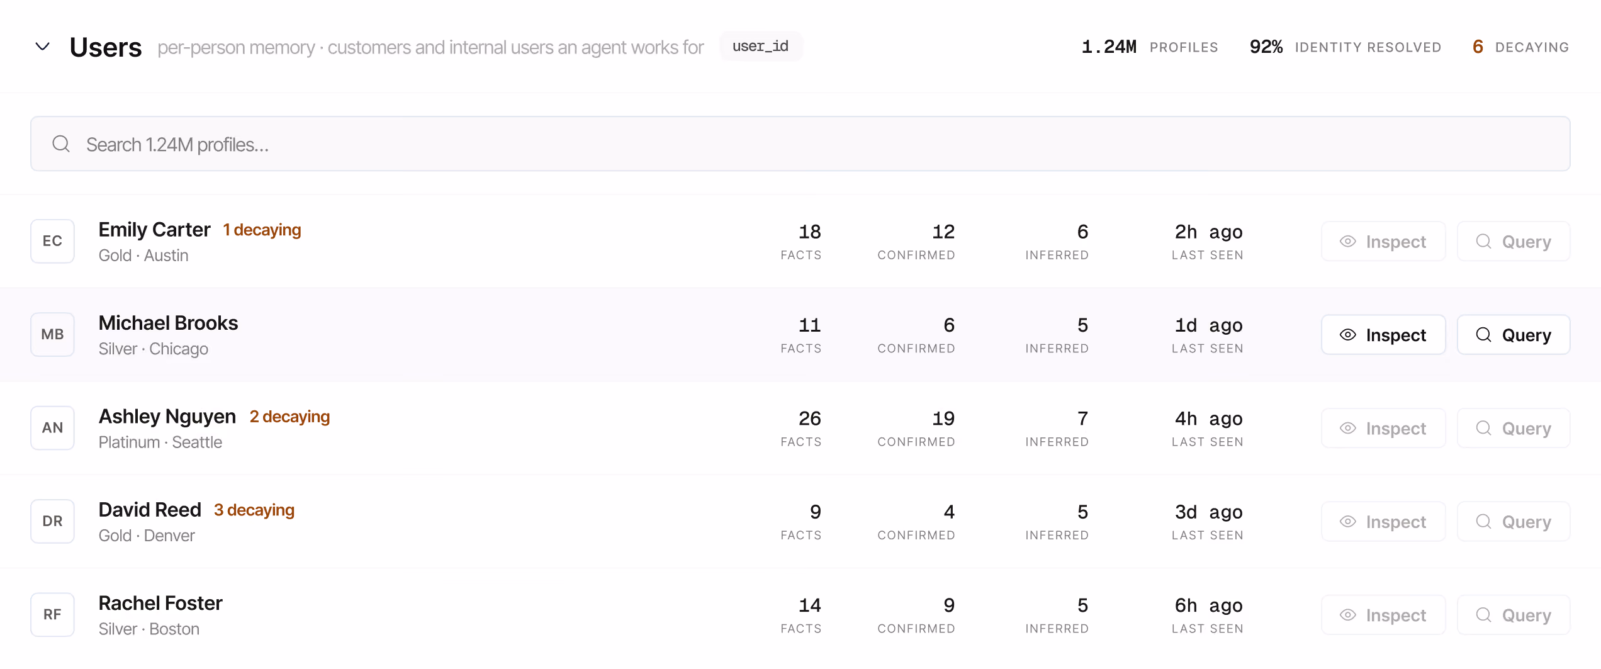Inspect Rachel Foster's profile
The height and width of the screenshot is (669, 1601).
click(x=1383, y=615)
